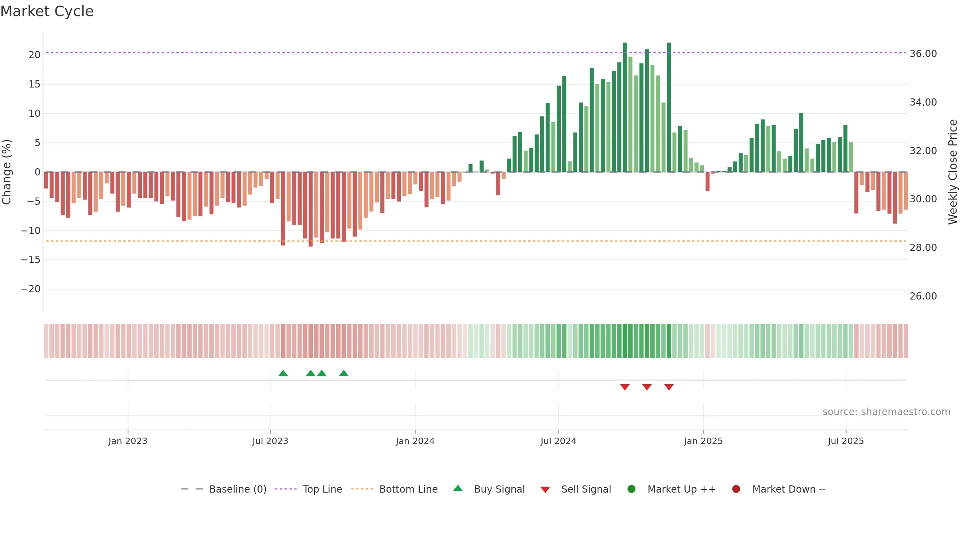Click the Market Down -- legend label
The image size is (964, 542).
789,489
